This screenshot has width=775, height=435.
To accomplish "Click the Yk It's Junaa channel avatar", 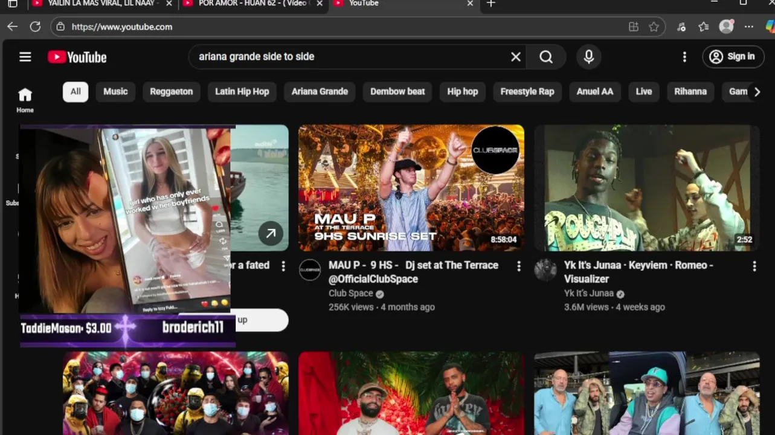I will 545,270.
